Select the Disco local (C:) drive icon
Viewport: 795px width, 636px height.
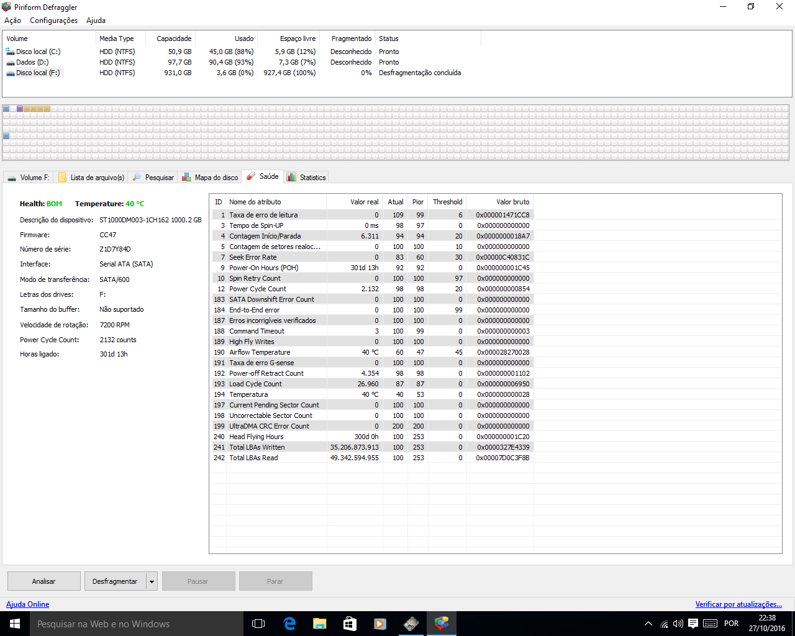click(10, 52)
